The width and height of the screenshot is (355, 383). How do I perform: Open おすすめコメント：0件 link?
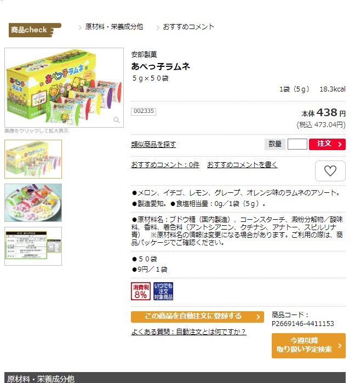[165, 165]
